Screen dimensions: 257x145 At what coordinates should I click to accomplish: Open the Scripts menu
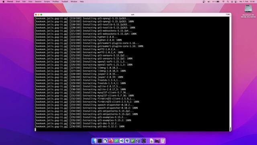pos(47,2)
